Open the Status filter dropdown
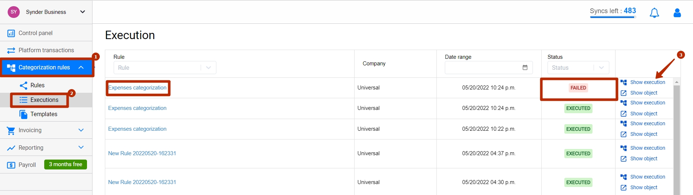This screenshot has height=195, width=693. click(578, 68)
